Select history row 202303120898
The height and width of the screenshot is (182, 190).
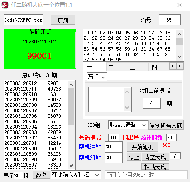tap(36, 159)
